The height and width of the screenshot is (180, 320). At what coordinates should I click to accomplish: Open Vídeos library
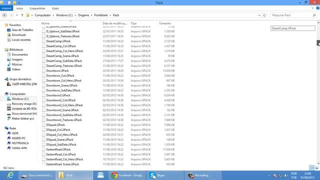[x=16, y=69]
